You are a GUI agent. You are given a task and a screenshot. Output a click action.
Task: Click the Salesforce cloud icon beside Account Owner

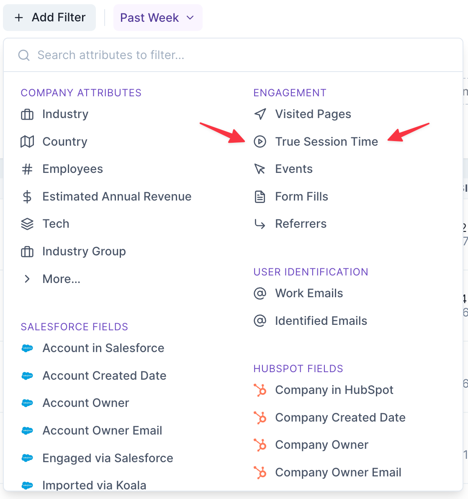[27, 403]
